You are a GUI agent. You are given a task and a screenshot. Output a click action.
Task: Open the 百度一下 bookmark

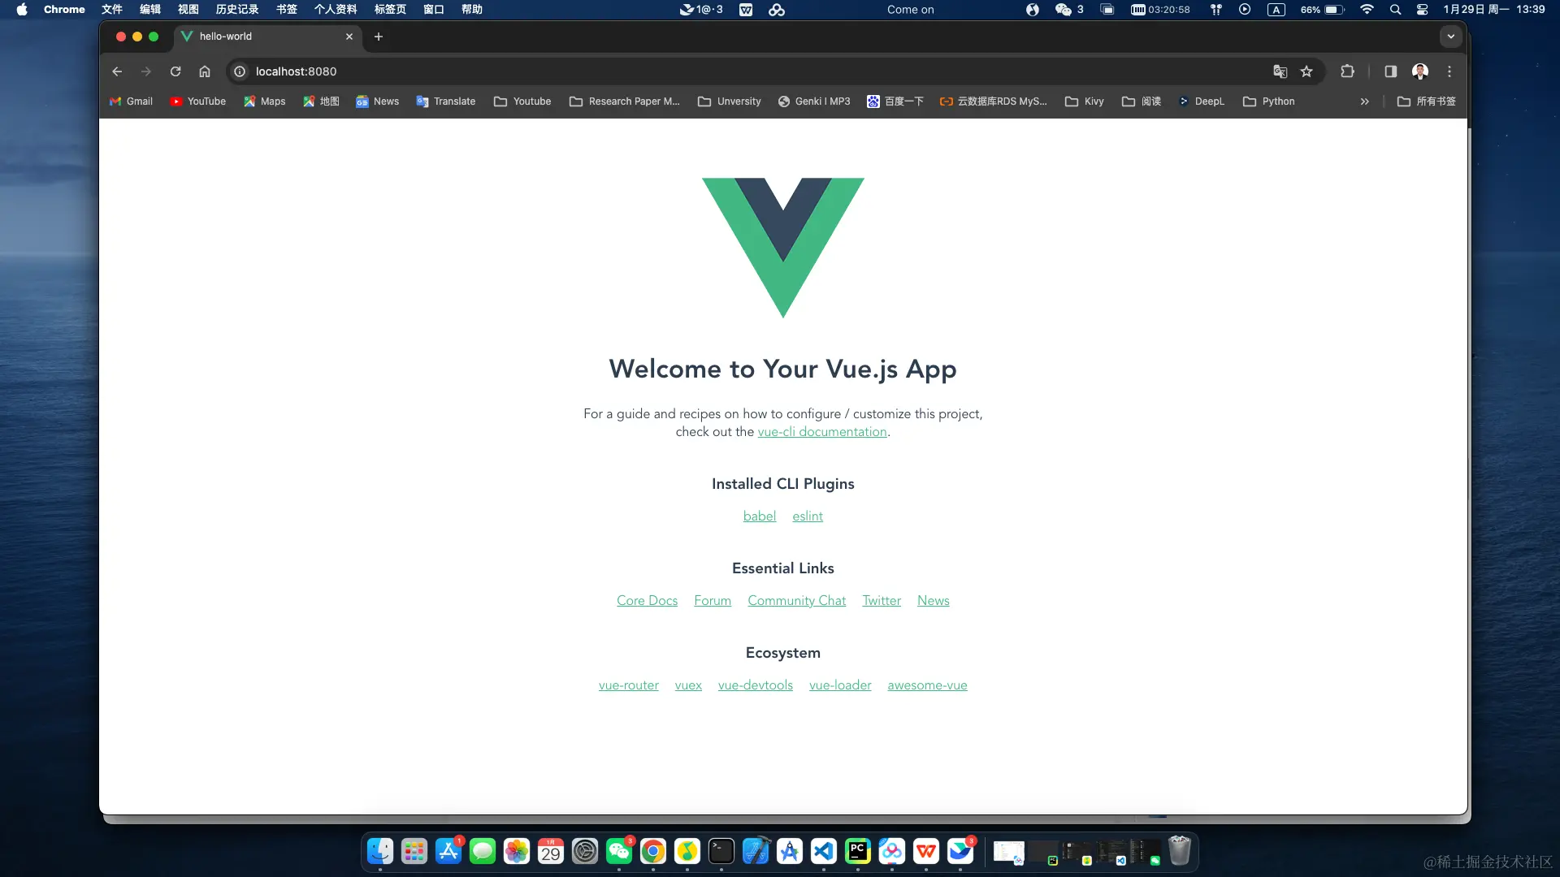(x=895, y=102)
